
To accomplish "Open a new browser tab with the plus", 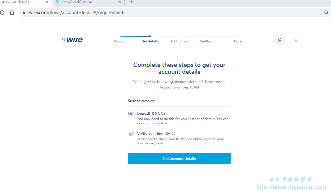I will (x=131, y=2).
